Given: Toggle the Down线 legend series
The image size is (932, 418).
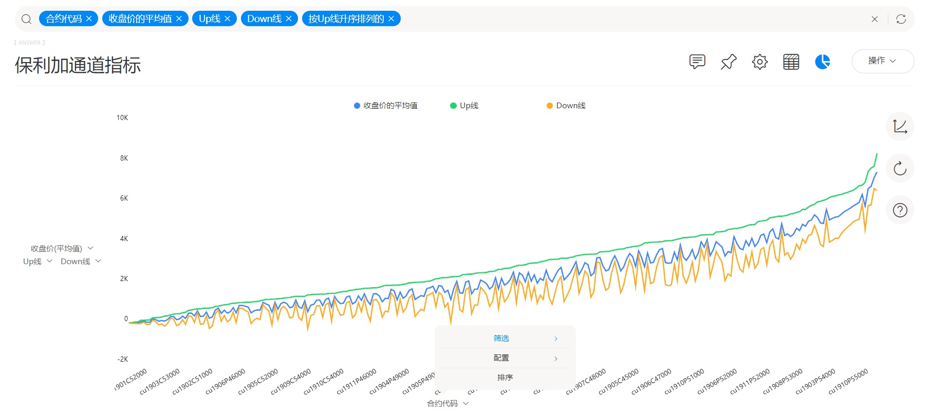Looking at the screenshot, I should click(x=566, y=106).
